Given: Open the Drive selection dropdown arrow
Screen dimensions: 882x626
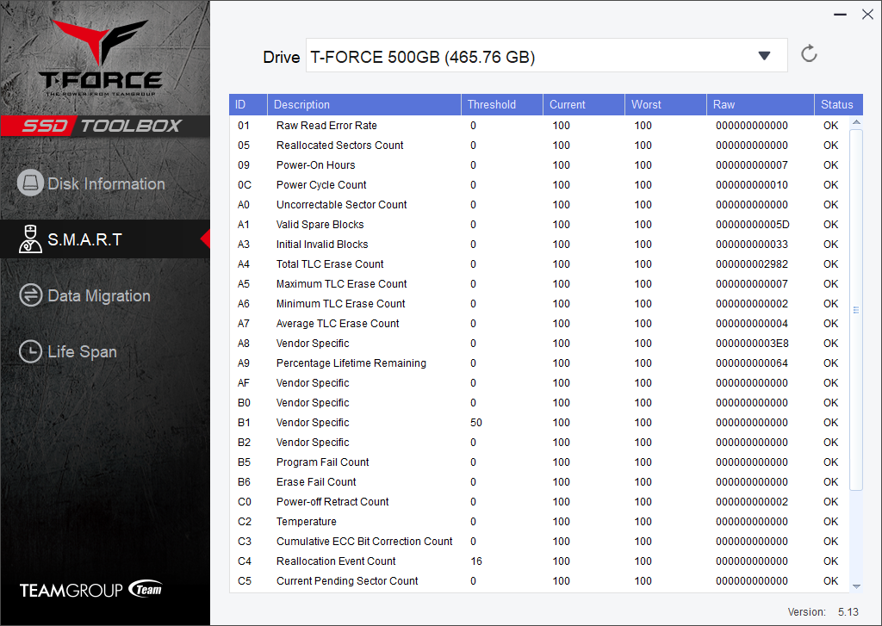Looking at the screenshot, I should coord(764,56).
